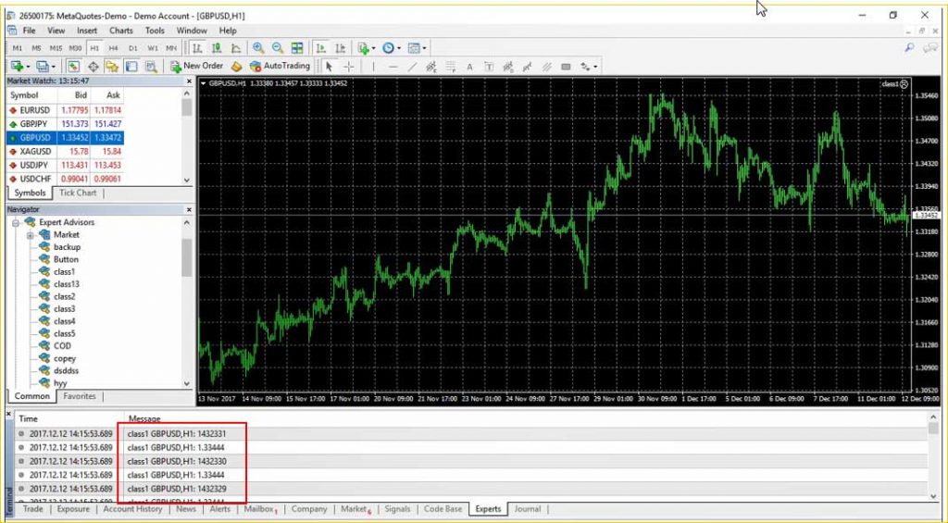Select the arrow Cursor tool
This screenshot has width=948, height=523.
coord(329,67)
